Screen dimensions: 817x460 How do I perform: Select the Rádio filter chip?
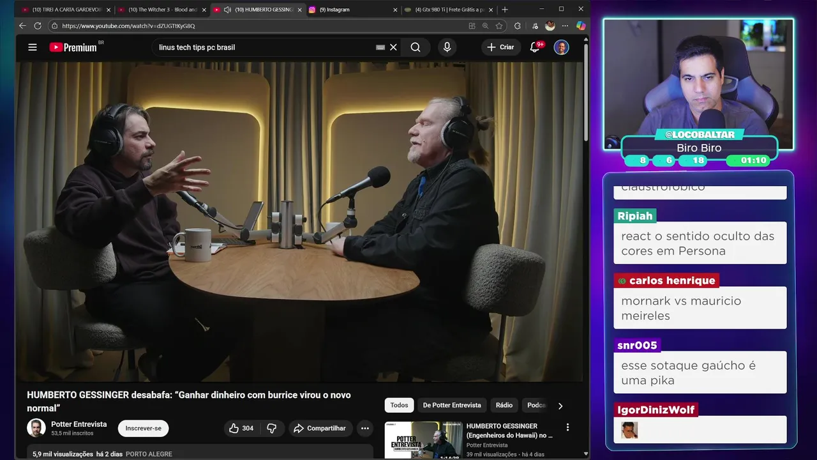[x=504, y=405]
